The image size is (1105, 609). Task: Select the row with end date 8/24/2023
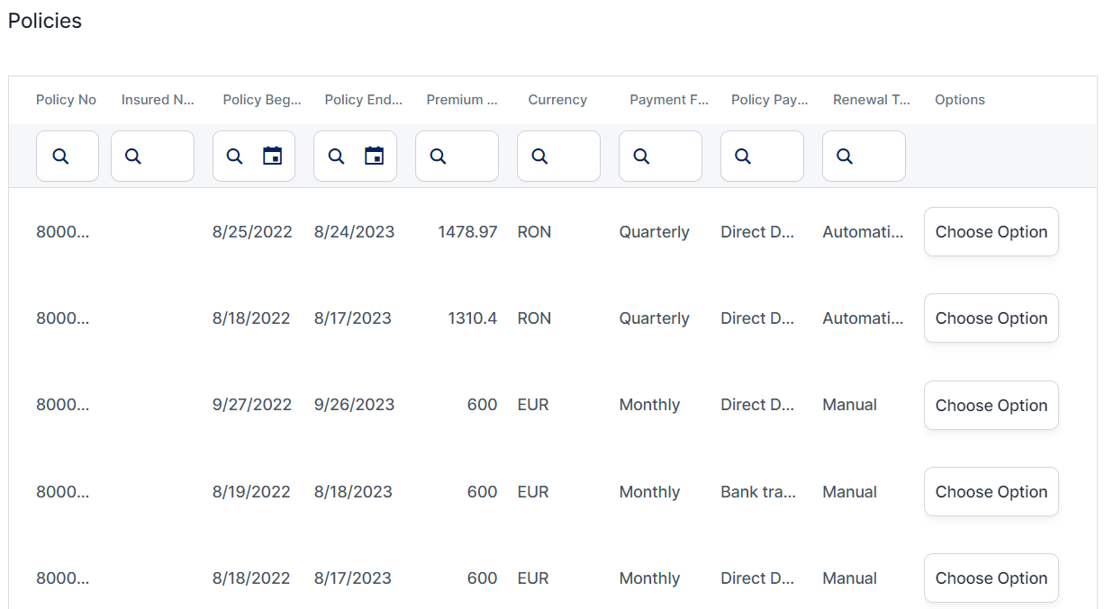point(354,232)
